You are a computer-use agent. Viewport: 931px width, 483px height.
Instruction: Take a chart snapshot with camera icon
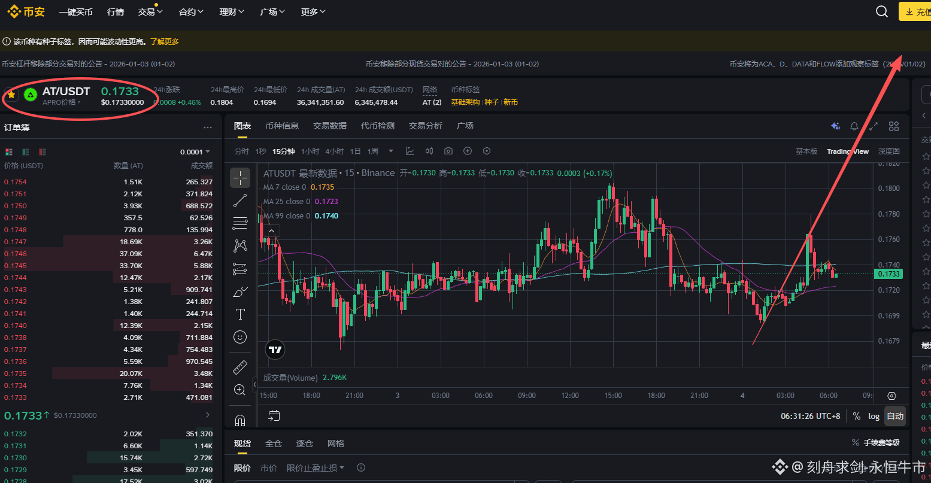click(448, 151)
